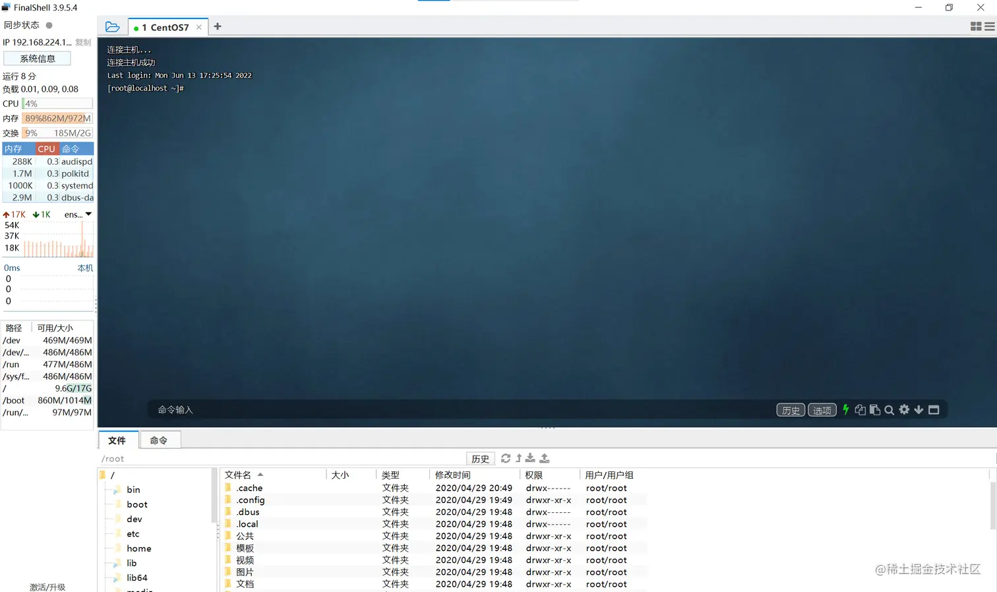Switch to grid layout view icon
997x592 pixels.
pyautogui.click(x=976, y=26)
